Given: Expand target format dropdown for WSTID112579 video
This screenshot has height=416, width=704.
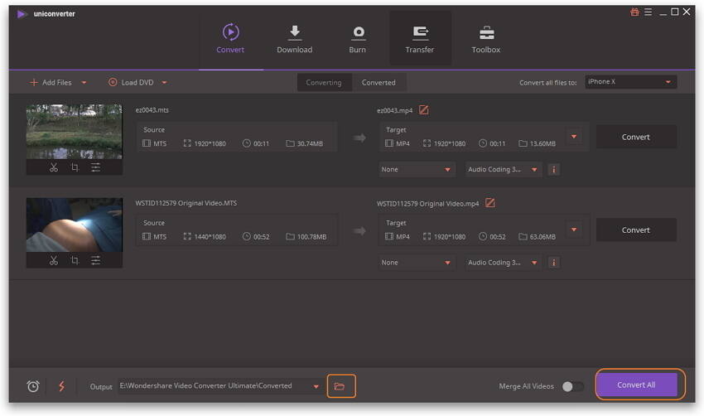Looking at the screenshot, I should (x=574, y=230).
